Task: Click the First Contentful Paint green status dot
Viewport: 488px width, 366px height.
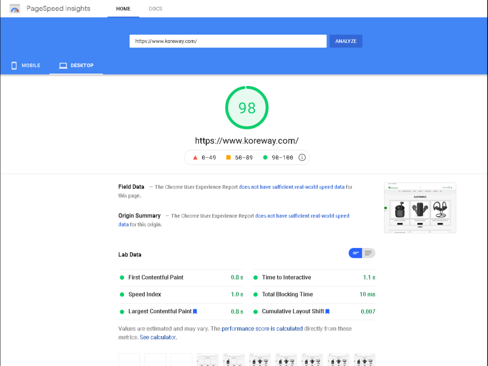Action: (122, 278)
